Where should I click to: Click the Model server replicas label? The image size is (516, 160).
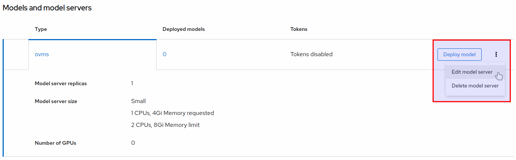[x=61, y=84]
